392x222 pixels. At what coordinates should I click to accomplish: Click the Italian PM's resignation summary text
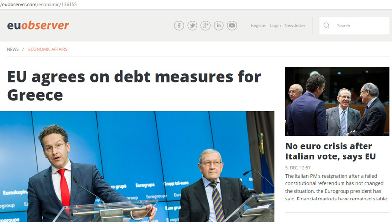336,187
